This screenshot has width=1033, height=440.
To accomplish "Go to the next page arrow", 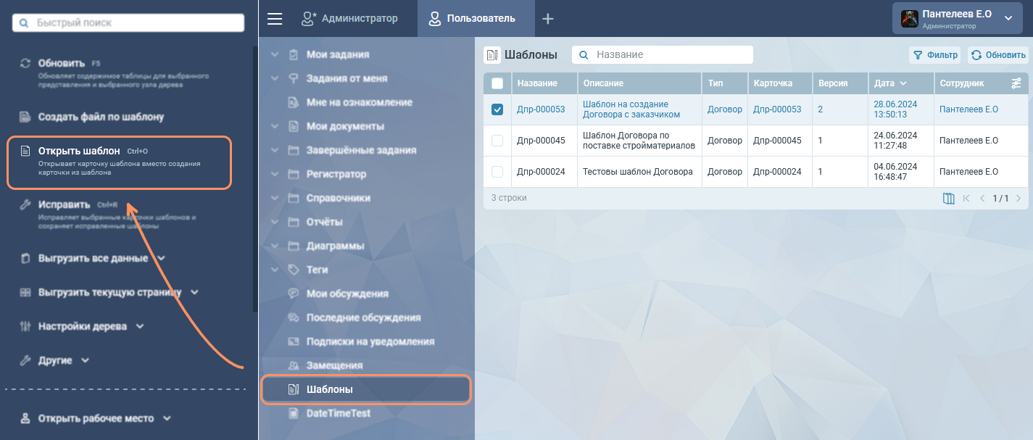I will (x=1019, y=198).
